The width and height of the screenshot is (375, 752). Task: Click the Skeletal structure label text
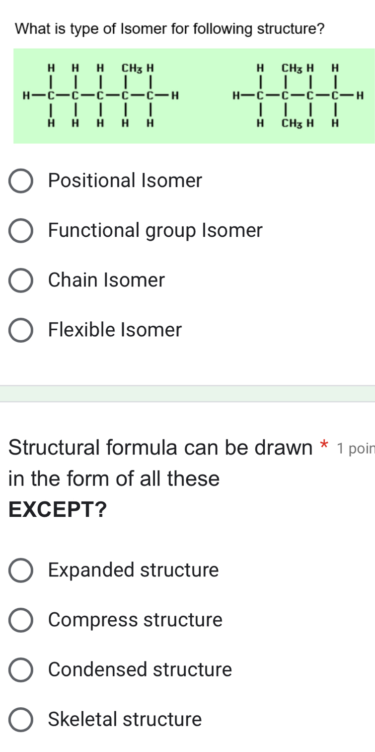pyautogui.click(x=125, y=719)
